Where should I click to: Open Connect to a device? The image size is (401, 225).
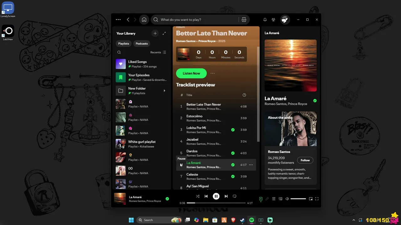(281, 199)
